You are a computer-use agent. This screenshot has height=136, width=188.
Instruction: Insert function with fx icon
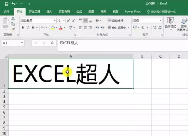pyautogui.click(x=52, y=43)
